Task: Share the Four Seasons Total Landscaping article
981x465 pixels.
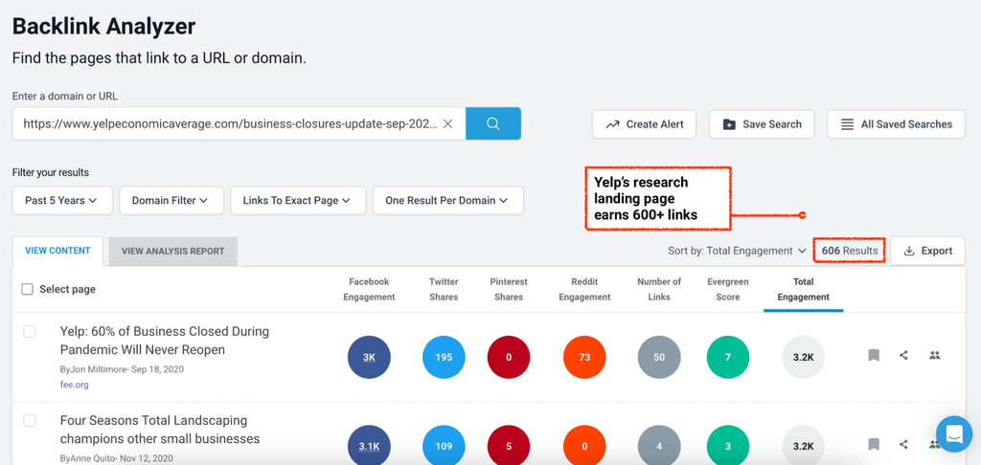Action: (903, 444)
